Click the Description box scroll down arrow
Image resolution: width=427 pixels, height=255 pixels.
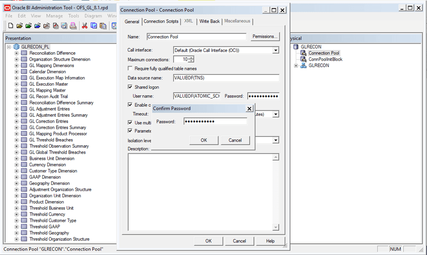(x=276, y=227)
